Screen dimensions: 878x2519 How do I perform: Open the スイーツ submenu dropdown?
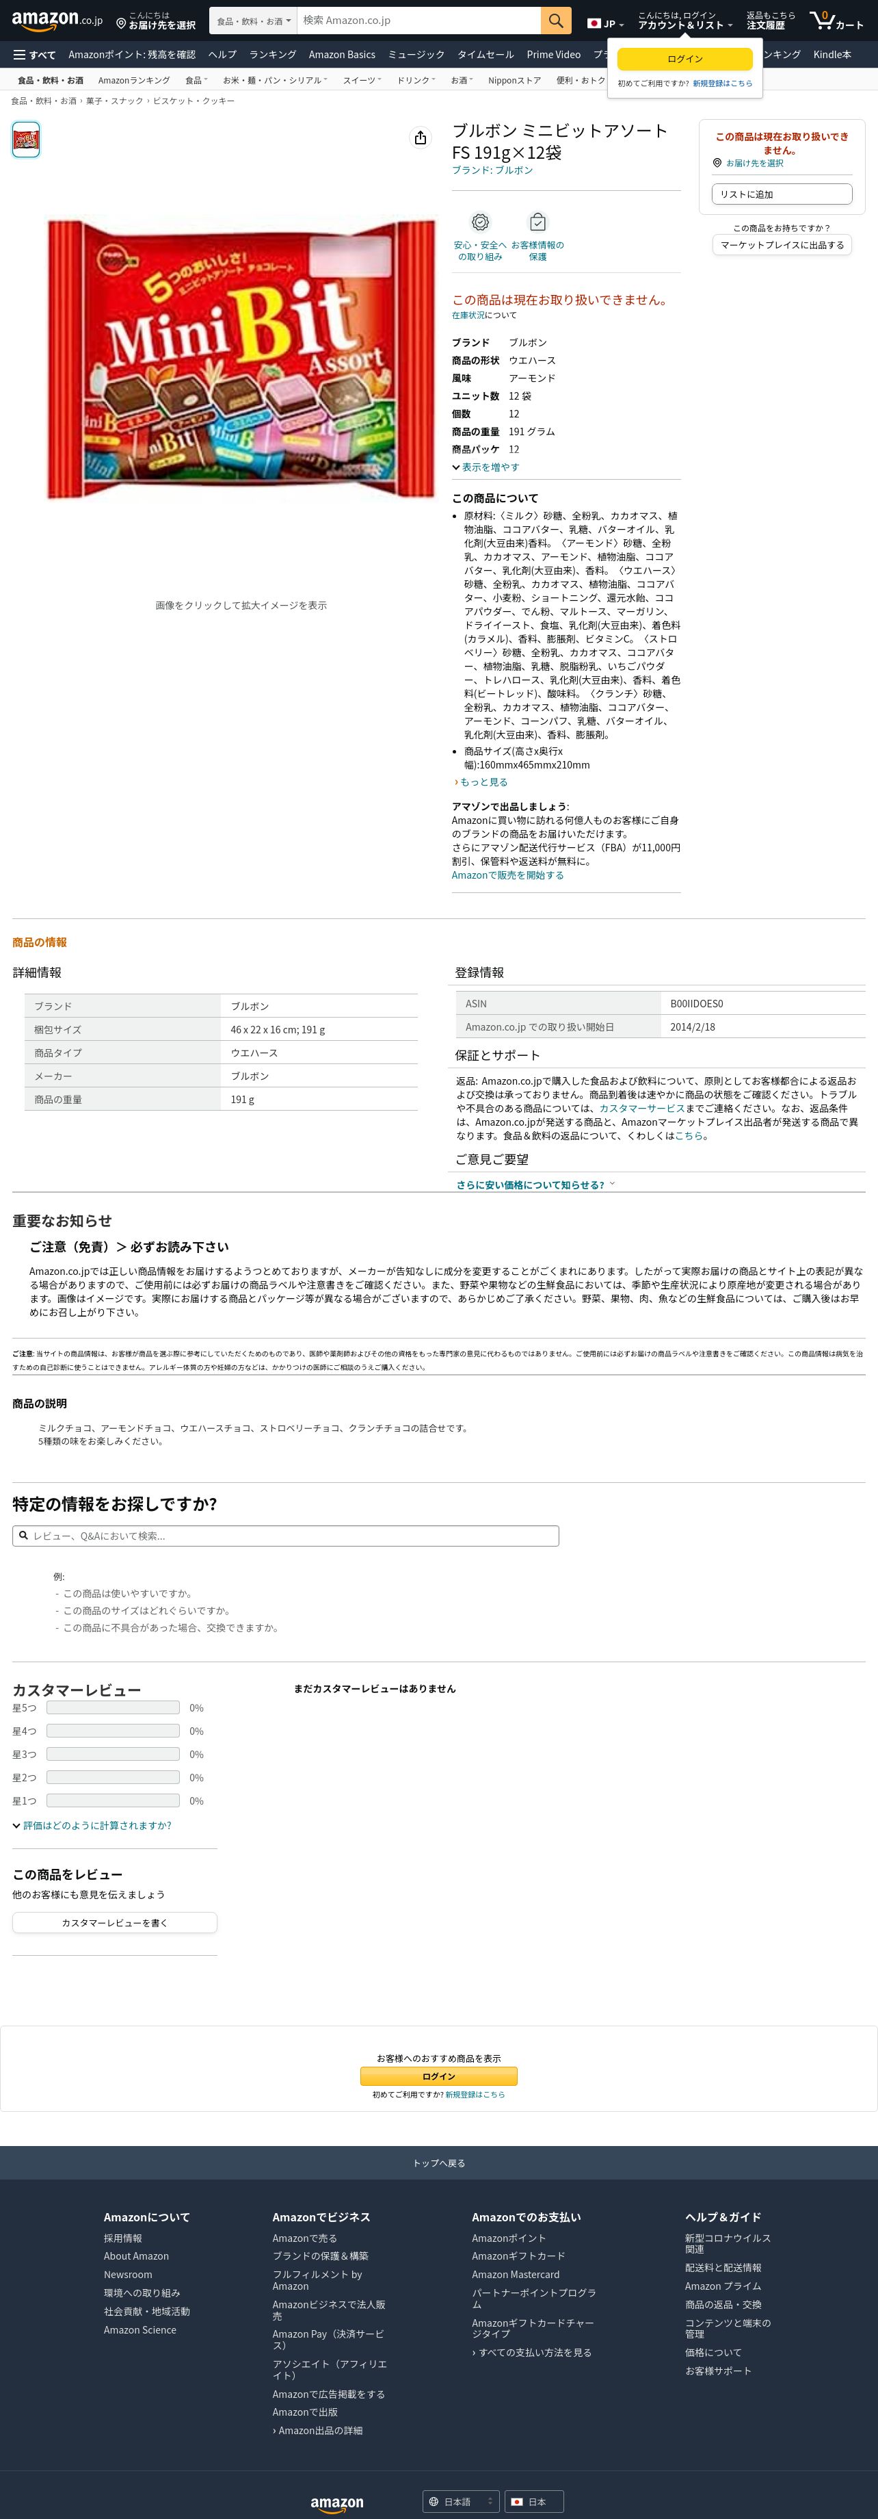[361, 80]
